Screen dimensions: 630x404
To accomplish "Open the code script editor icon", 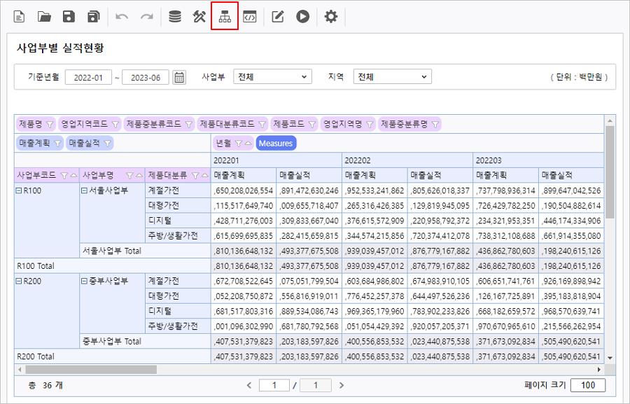I will point(249,16).
